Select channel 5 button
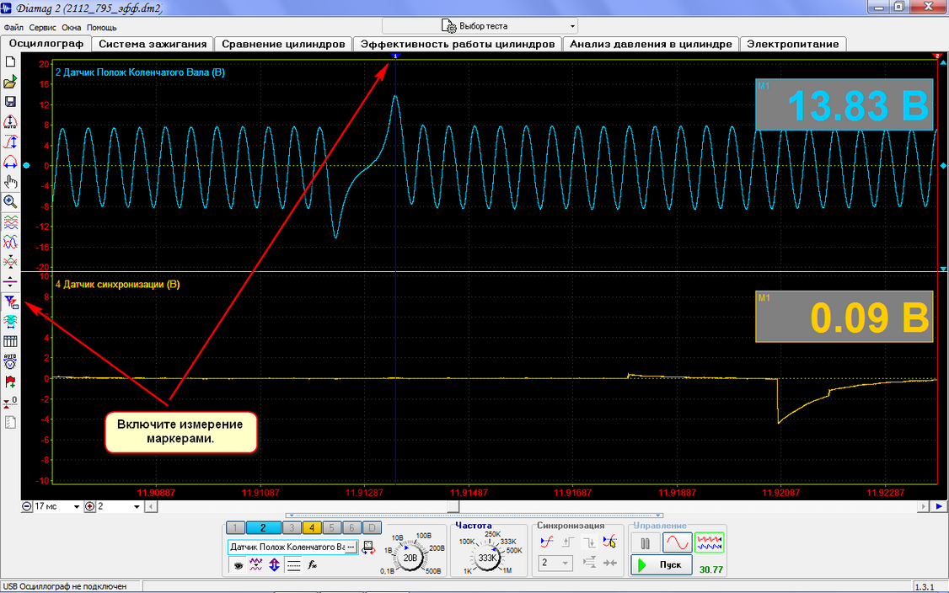This screenshot has height=593, width=949. pyautogui.click(x=332, y=527)
